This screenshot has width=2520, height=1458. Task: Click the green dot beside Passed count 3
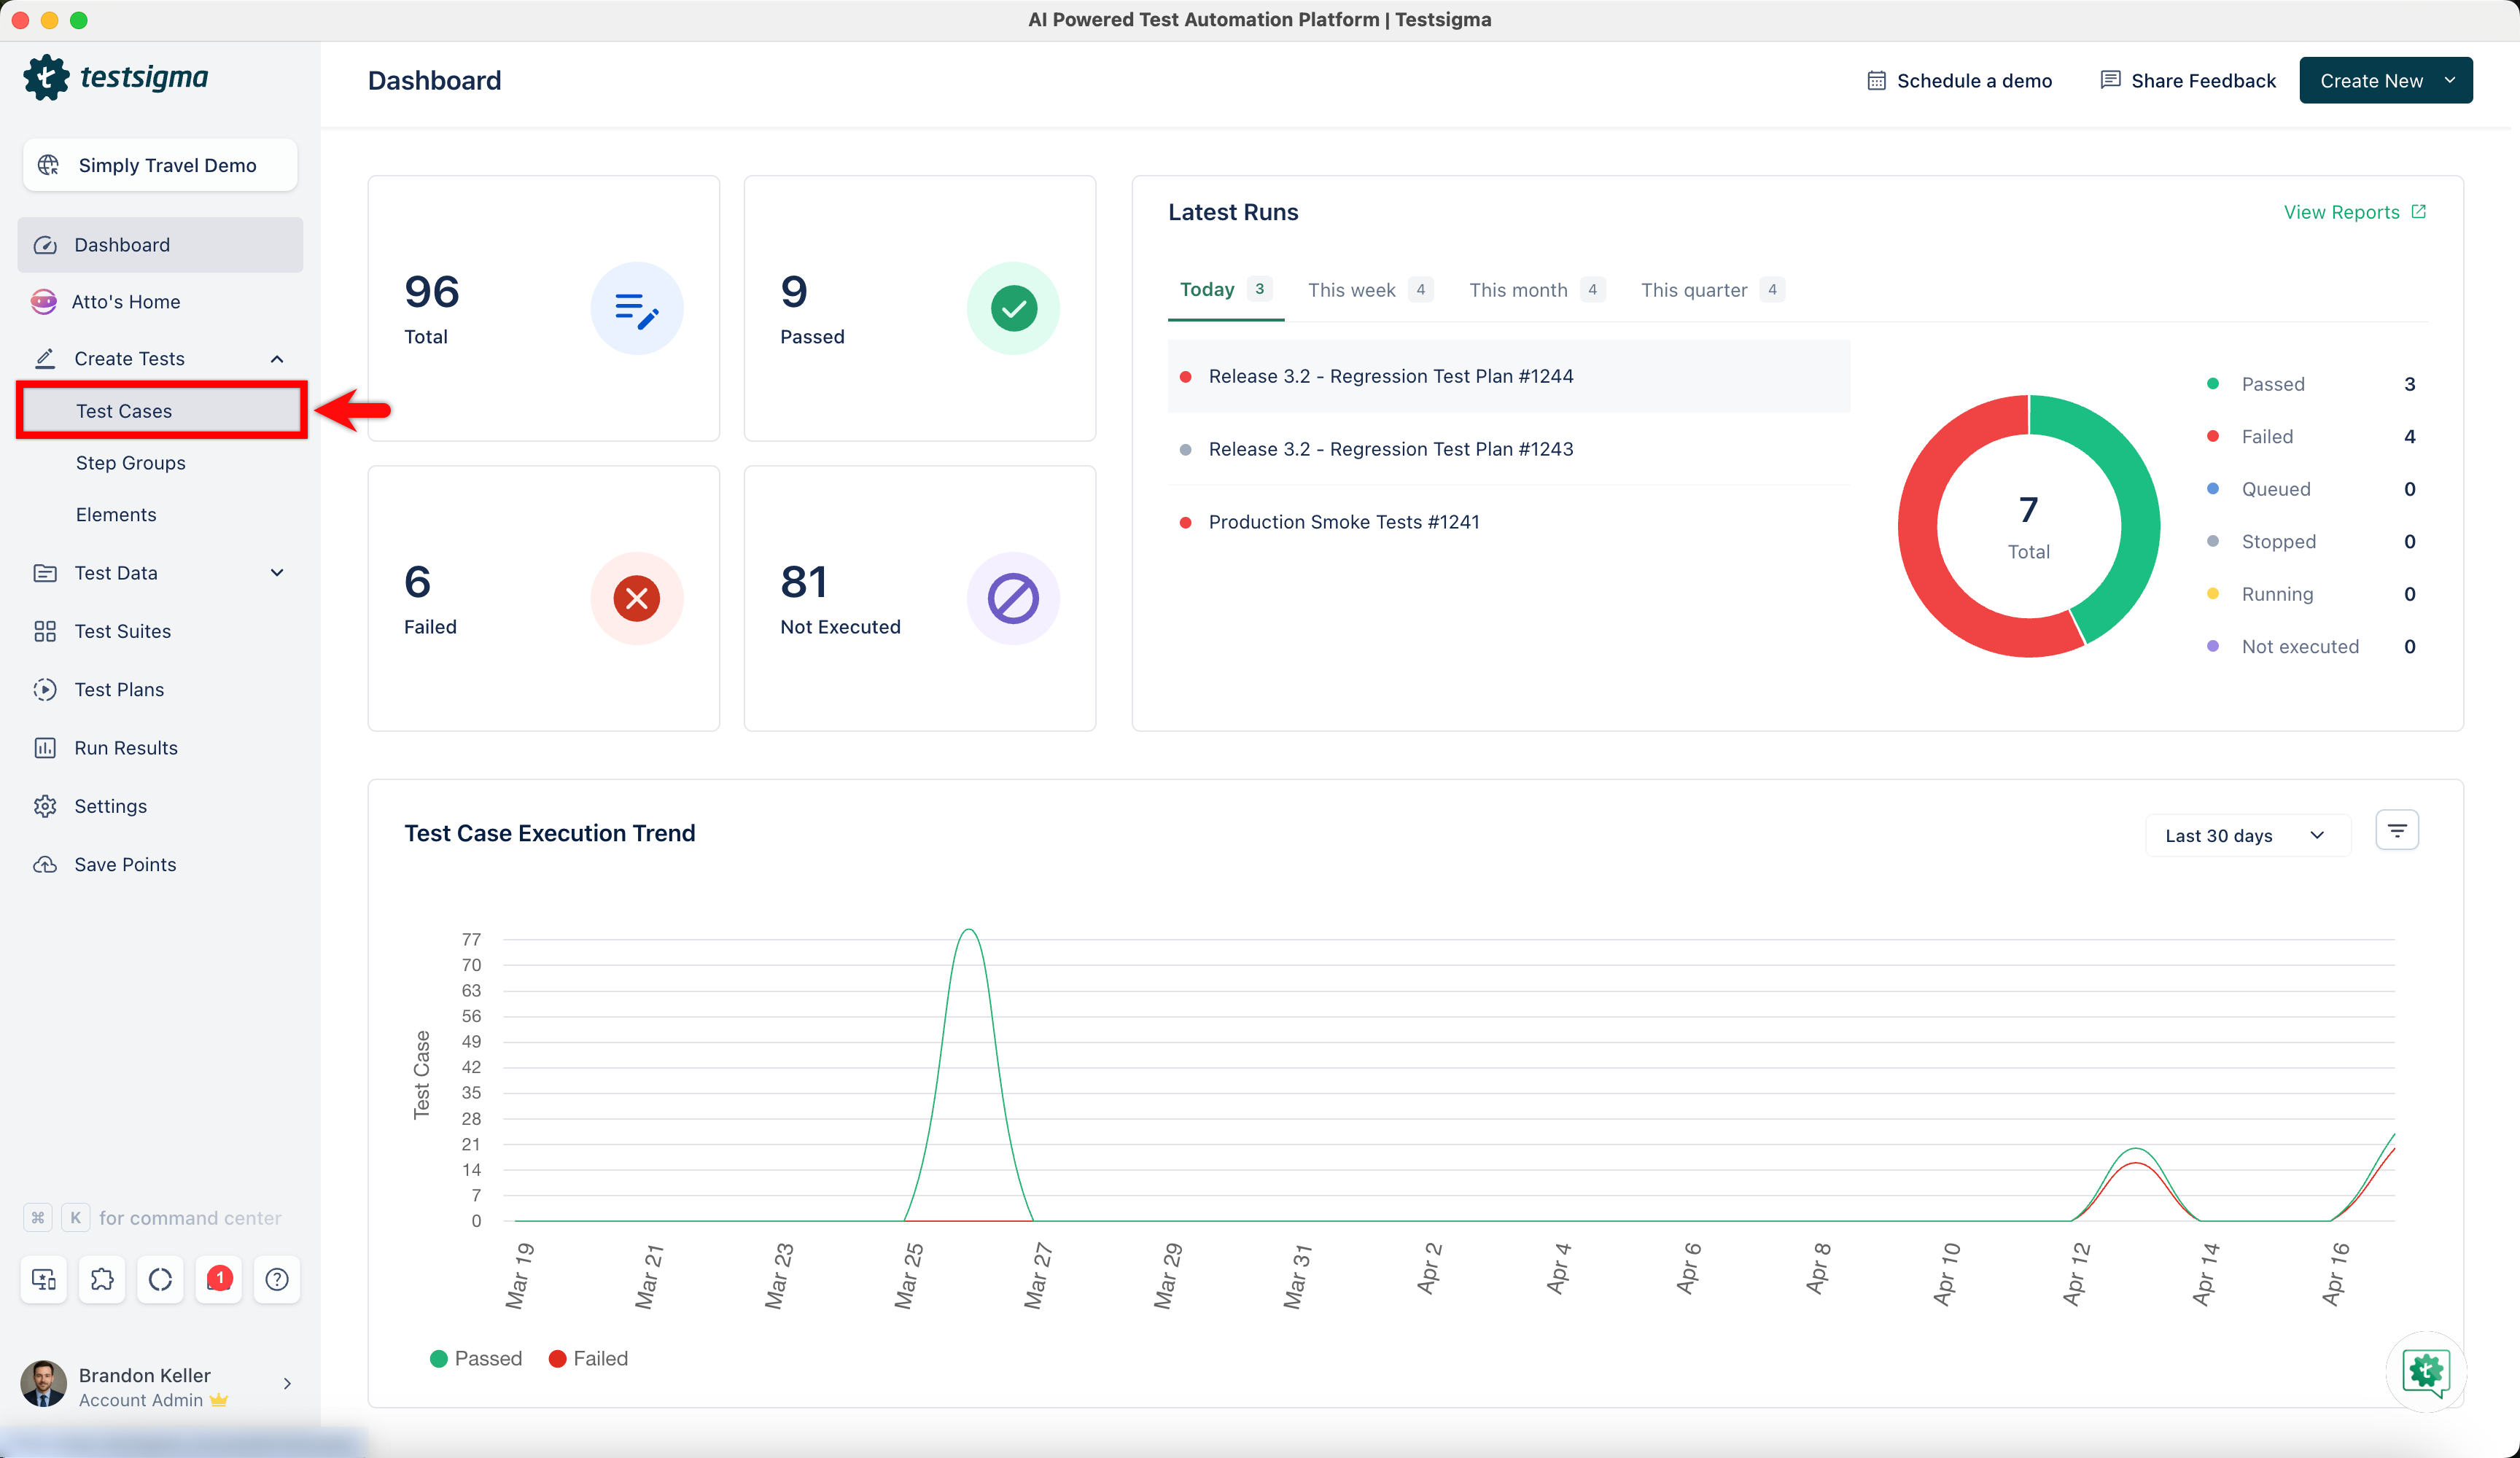coord(2213,384)
